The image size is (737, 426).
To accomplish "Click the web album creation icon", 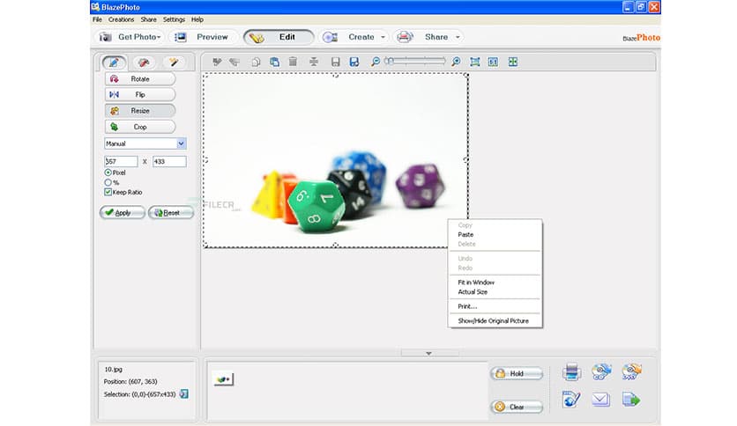I will [571, 400].
